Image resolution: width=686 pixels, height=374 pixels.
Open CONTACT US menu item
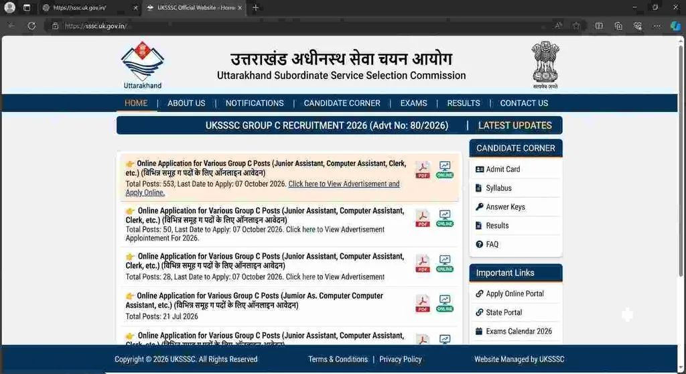(524, 103)
